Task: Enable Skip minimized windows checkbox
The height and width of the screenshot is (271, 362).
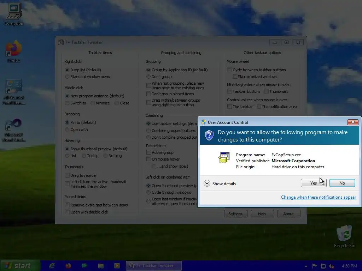Action: pyautogui.click(x=235, y=77)
